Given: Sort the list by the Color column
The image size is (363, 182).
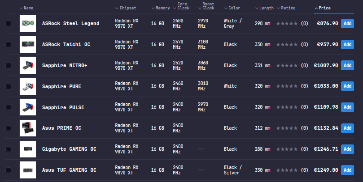Looking at the screenshot, I should (x=232, y=8).
